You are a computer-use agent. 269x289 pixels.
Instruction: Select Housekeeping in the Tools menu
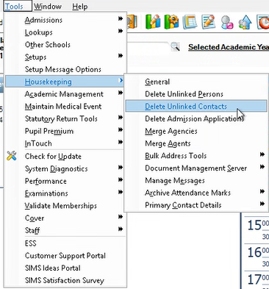[65, 82]
